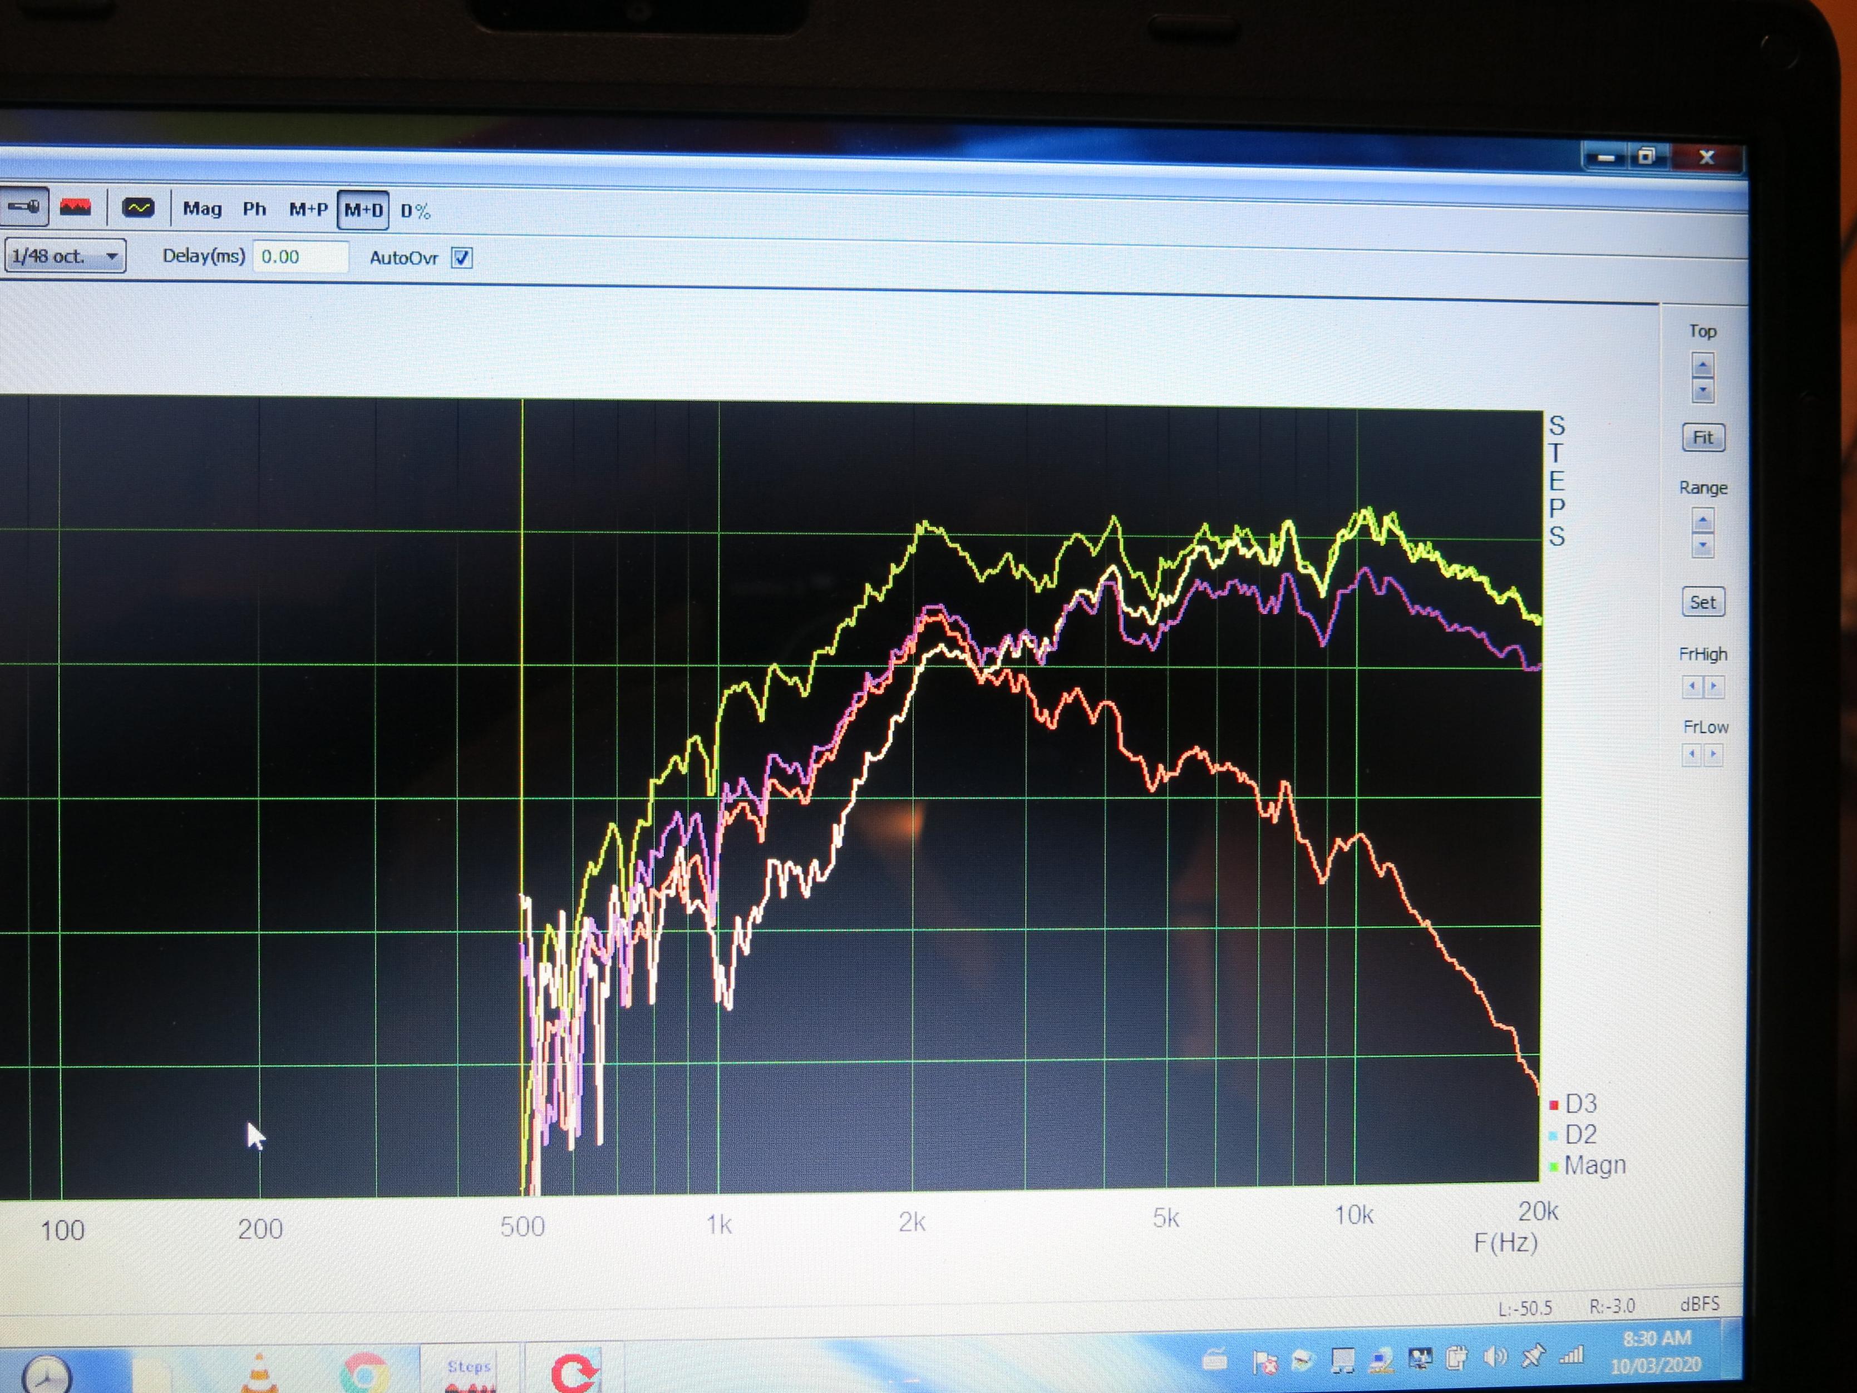Screen dimensions: 1857x1393
Task: Click the 500 frequency axis label
Action: (x=522, y=1227)
